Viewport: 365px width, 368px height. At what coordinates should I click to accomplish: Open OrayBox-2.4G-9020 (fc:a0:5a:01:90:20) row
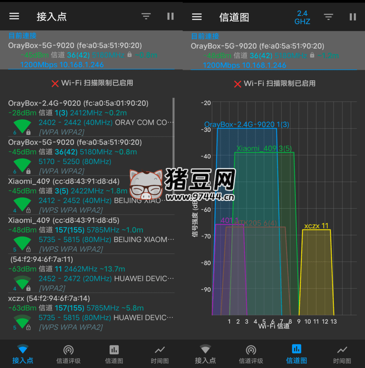[91, 118]
